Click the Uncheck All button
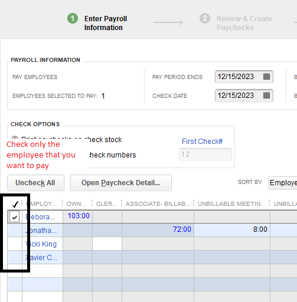Screen dimensions: 297x302 pyautogui.click(x=35, y=183)
